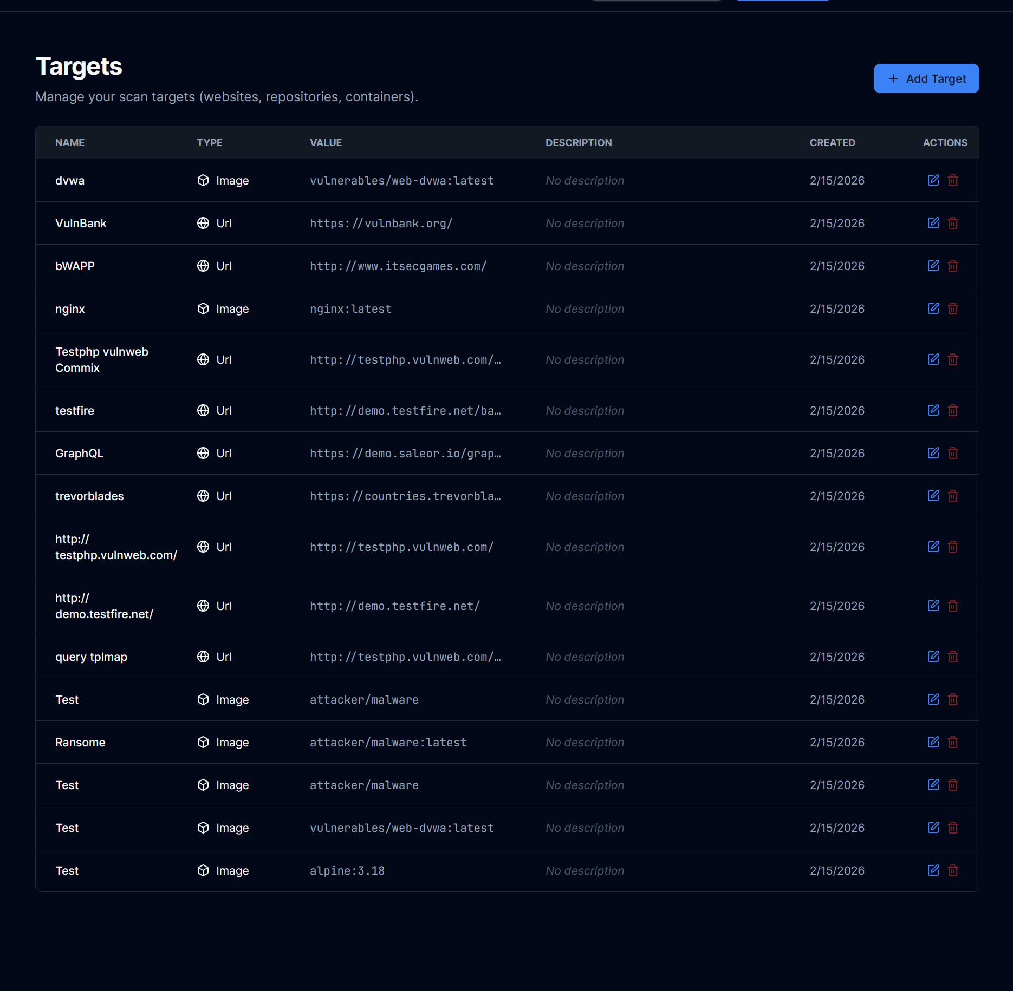
Task: Edit the query tplmap target
Action: coord(933,657)
